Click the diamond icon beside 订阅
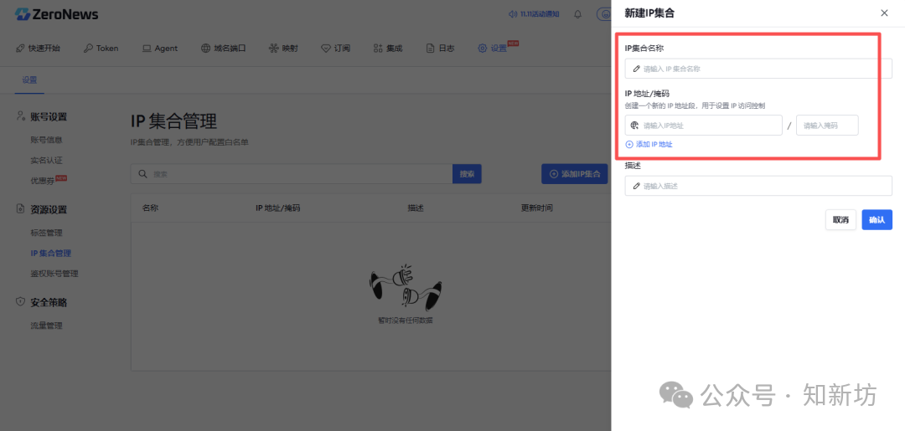 pyautogui.click(x=325, y=49)
